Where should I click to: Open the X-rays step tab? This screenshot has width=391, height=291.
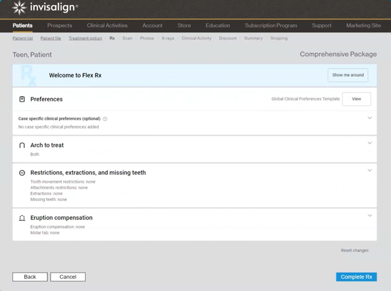click(x=168, y=38)
